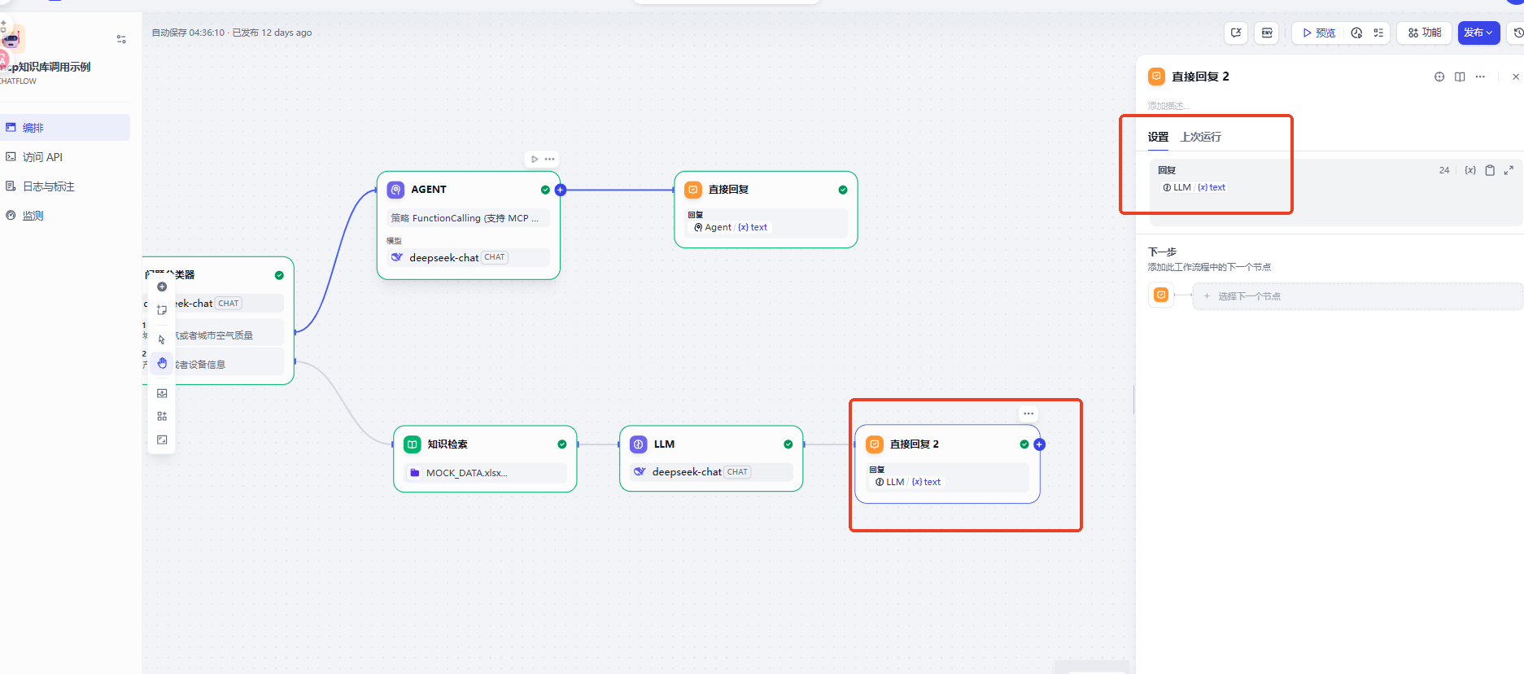The image size is (1524, 674).
Task: Open the 发布 publish dropdown
Action: [1478, 33]
